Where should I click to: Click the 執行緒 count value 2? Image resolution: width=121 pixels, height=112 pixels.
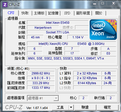pos(110,98)
